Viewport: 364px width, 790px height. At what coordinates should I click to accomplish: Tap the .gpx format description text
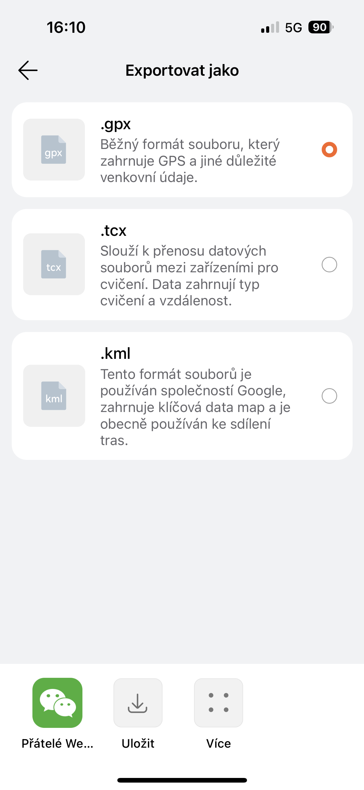190,161
